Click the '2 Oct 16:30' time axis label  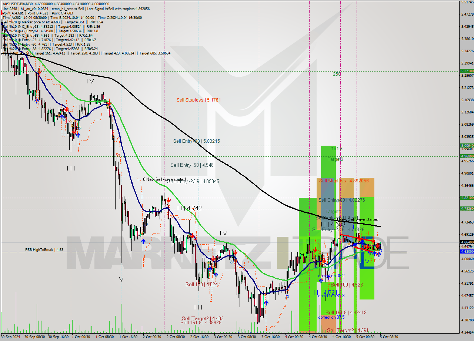tap(199, 337)
